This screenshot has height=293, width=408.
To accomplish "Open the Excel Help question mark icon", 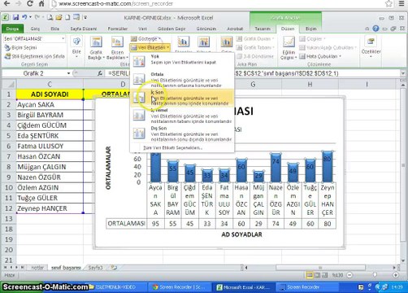I will pyautogui.click(x=375, y=28).
